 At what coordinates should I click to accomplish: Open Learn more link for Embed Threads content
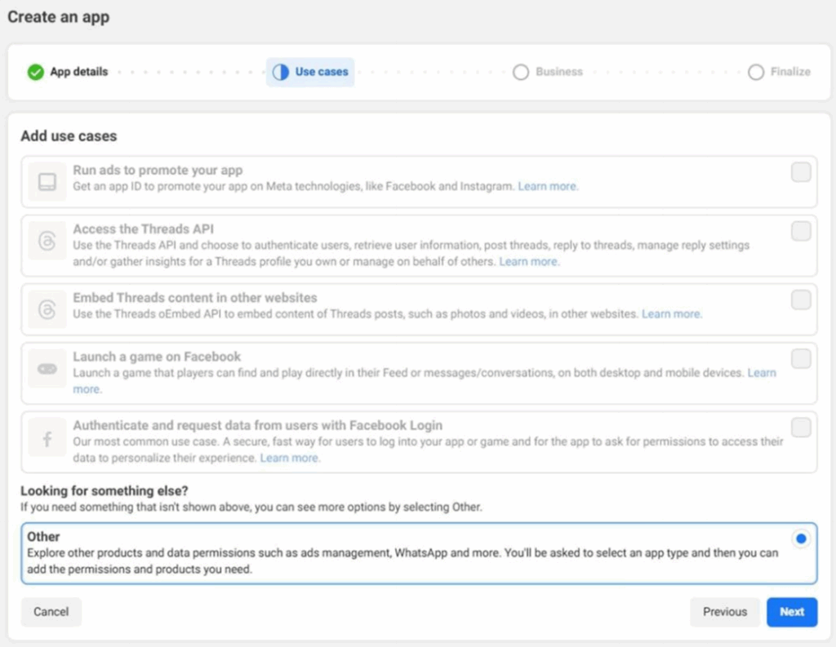pos(671,314)
